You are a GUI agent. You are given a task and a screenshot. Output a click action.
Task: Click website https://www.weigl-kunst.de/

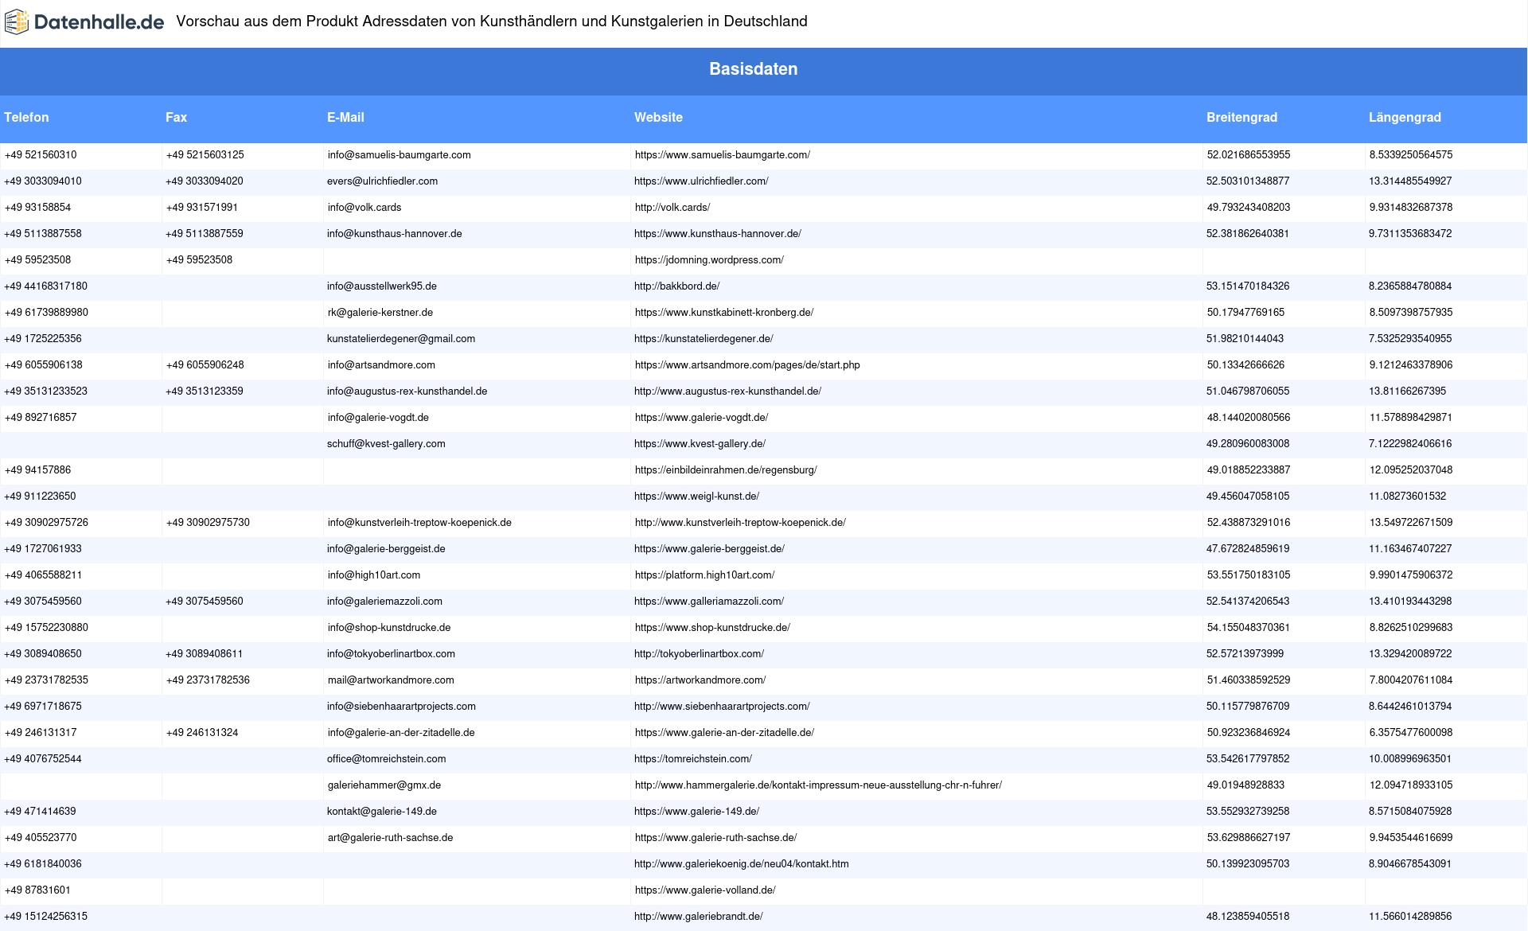696,497
